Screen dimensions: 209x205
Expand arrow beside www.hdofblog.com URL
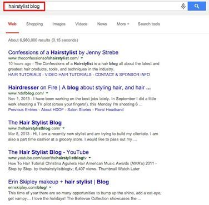(47, 93)
